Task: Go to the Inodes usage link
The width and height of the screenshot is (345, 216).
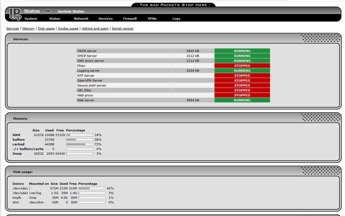Action: (68, 29)
